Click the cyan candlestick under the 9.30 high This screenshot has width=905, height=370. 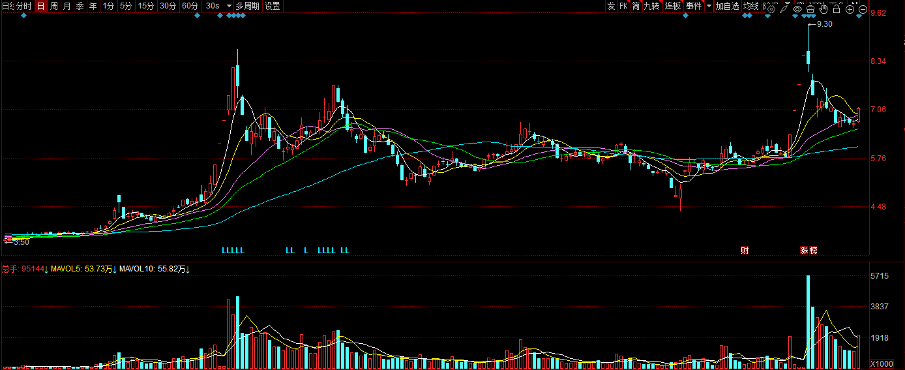pyautogui.click(x=808, y=57)
